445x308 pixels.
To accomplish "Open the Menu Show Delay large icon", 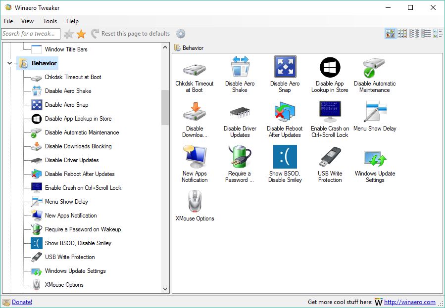I will point(375,112).
